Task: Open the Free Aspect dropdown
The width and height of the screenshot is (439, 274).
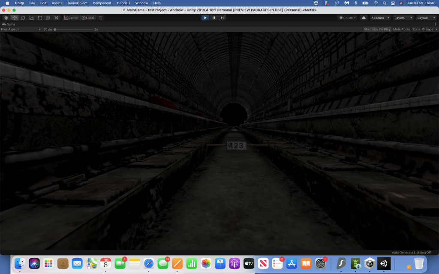Action: pyautogui.click(x=21, y=30)
